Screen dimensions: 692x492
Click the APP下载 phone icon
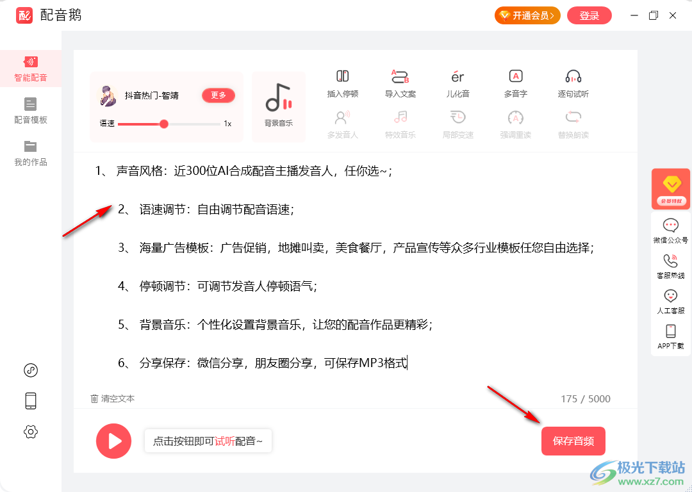(x=671, y=331)
